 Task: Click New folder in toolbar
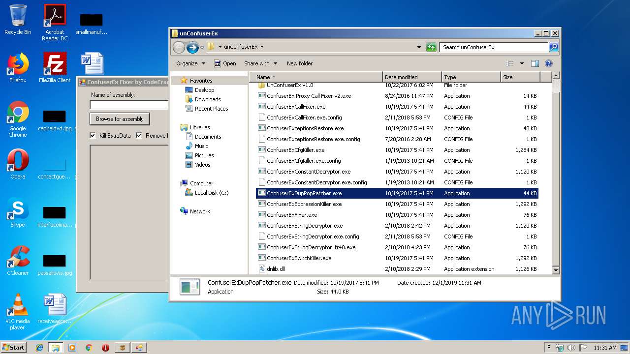tap(300, 63)
